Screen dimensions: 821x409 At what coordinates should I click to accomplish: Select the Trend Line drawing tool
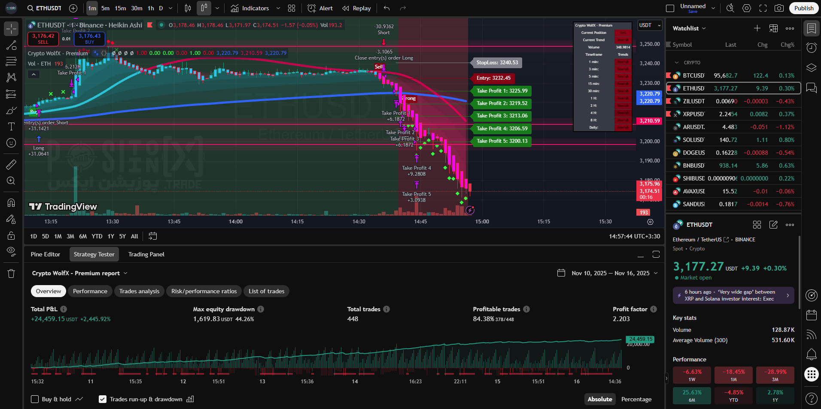click(x=11, y=45)
